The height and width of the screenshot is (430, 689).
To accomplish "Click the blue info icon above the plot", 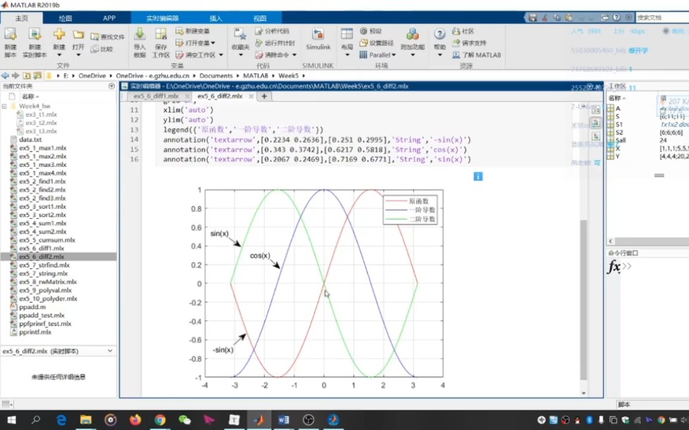I will pos(478,177).
